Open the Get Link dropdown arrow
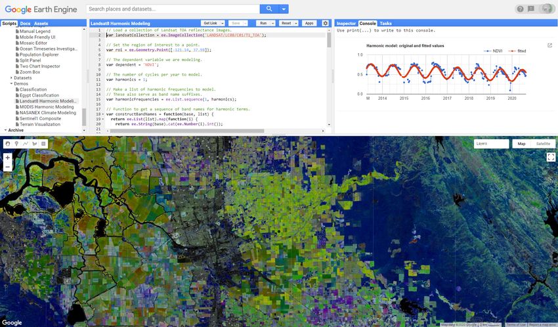Screen dimensions: 558x327 pyautogui.click(x=223, y=23)
